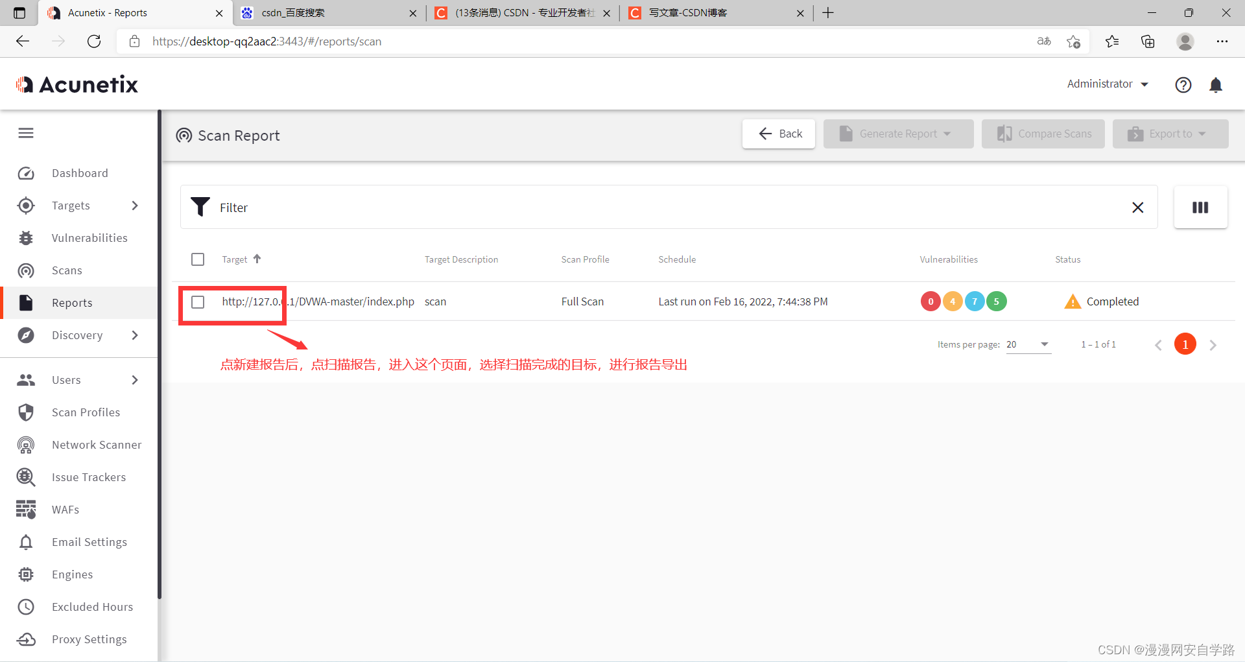Open the notifications bell icon
Viewport: 1245px width, 662px height.
point(1216,85)
